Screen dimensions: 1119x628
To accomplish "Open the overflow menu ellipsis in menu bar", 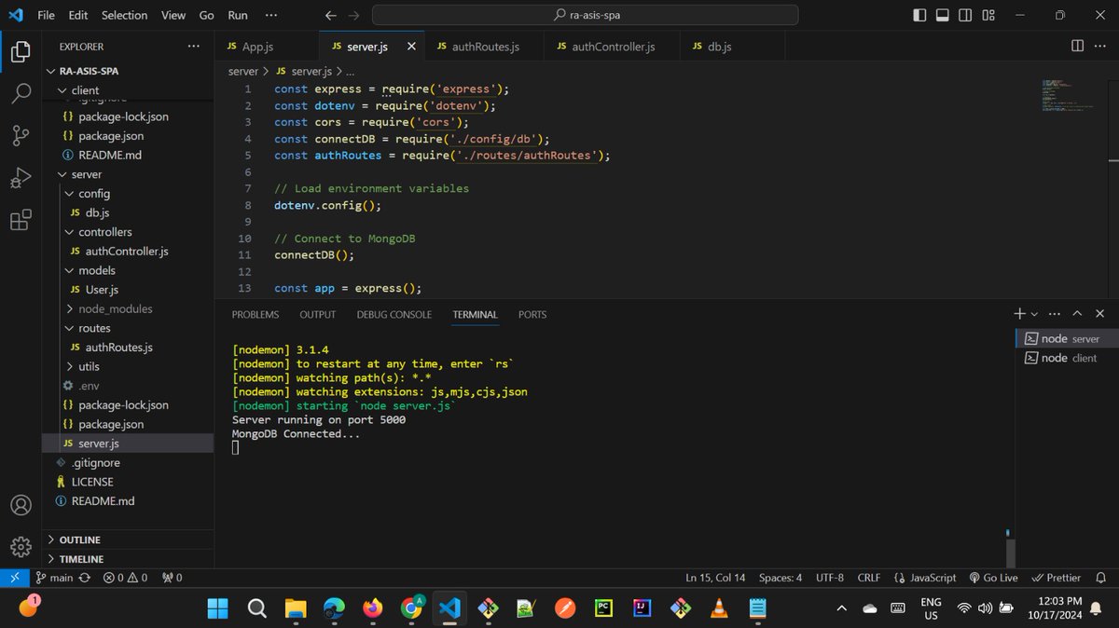I will pyautogui.click(x=270, y=15).
